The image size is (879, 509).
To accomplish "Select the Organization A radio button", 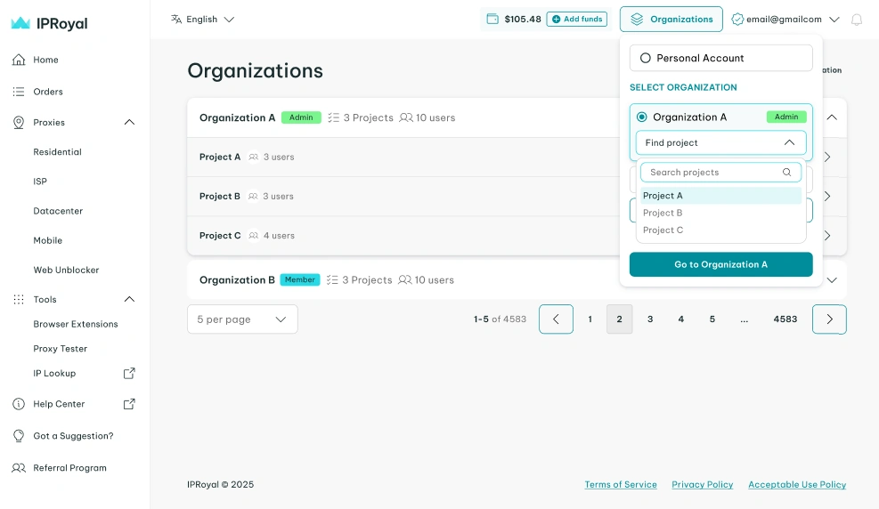I will pyautogui.click(x=642, y=117).
